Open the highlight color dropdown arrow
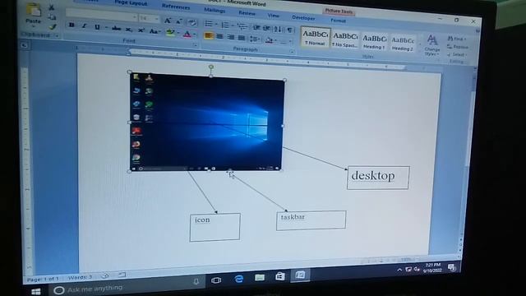This screenshot has height=296, width=526. [178, 33]
